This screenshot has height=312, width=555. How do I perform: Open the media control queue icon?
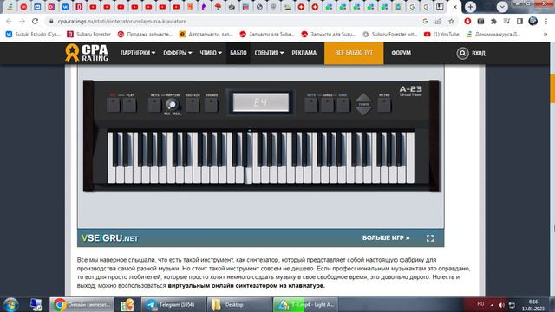tap(506, 21)
